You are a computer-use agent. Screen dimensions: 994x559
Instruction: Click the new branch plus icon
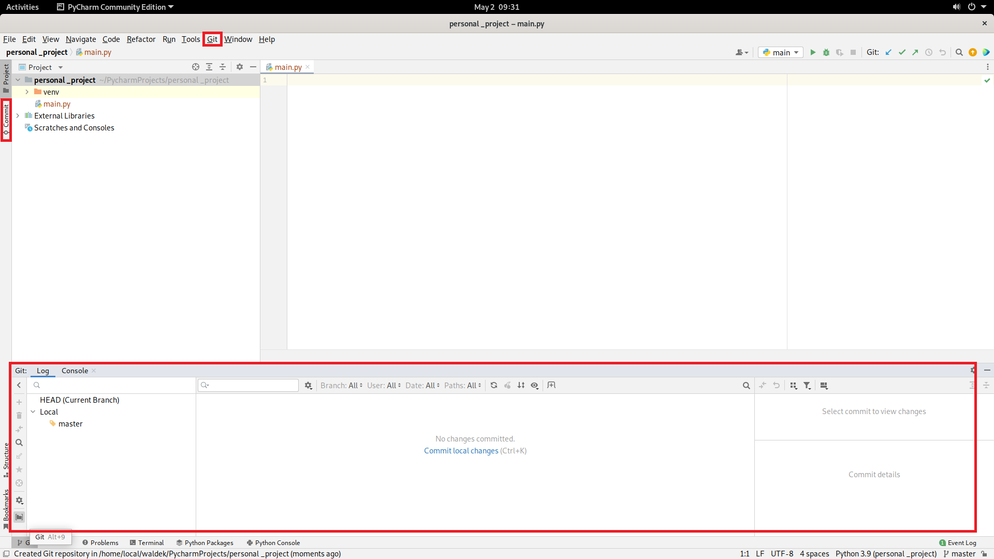click(19, 402)
